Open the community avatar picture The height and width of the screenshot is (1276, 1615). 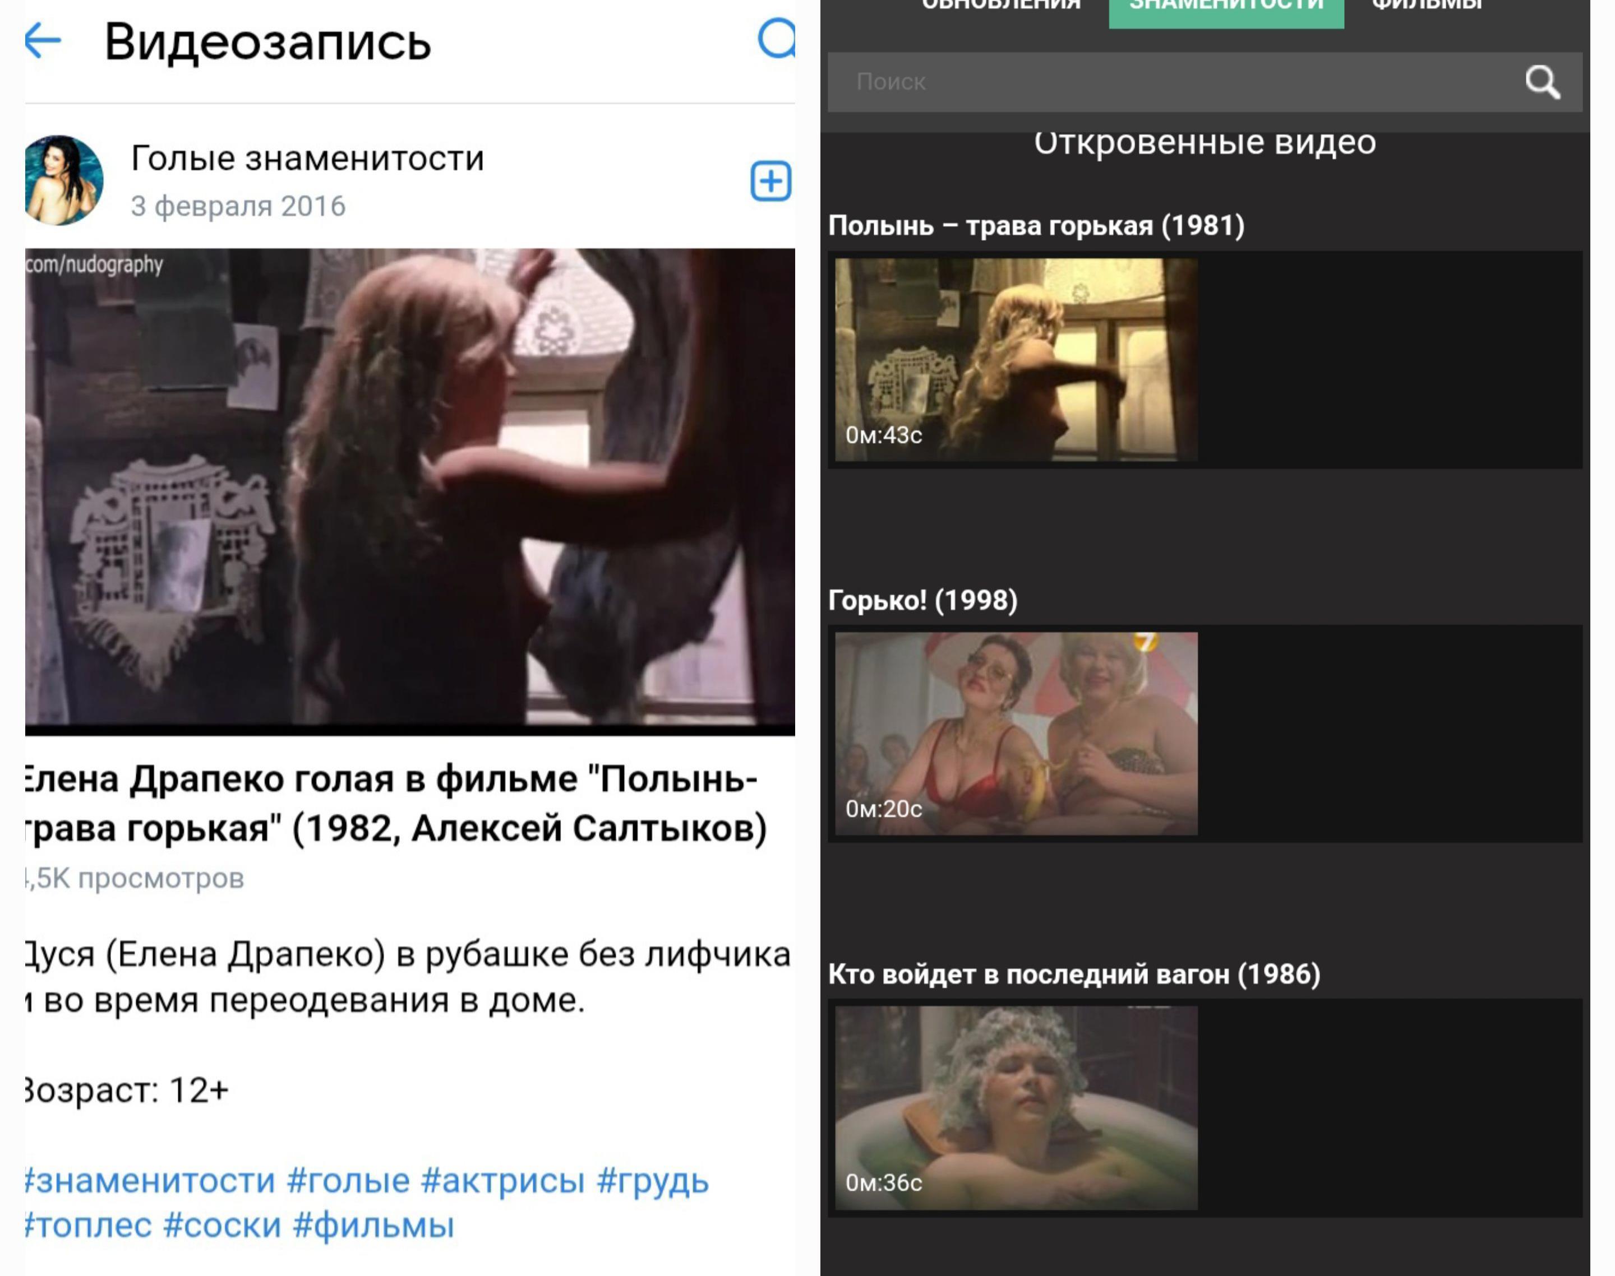coord(64,180)
